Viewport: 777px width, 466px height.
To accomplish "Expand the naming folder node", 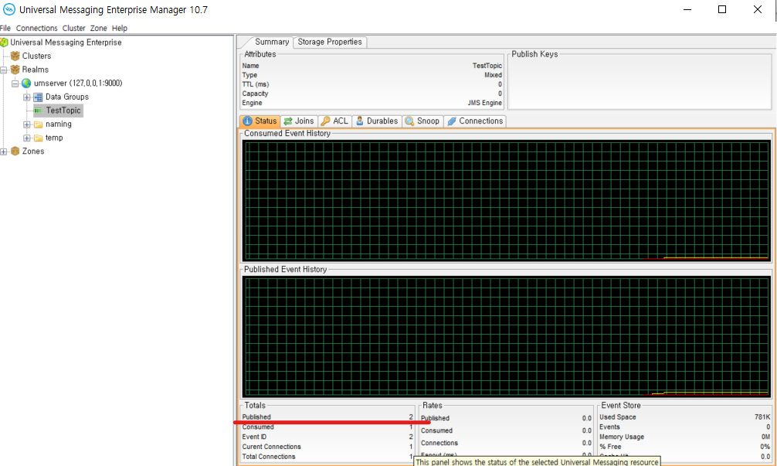I will 26,124.
